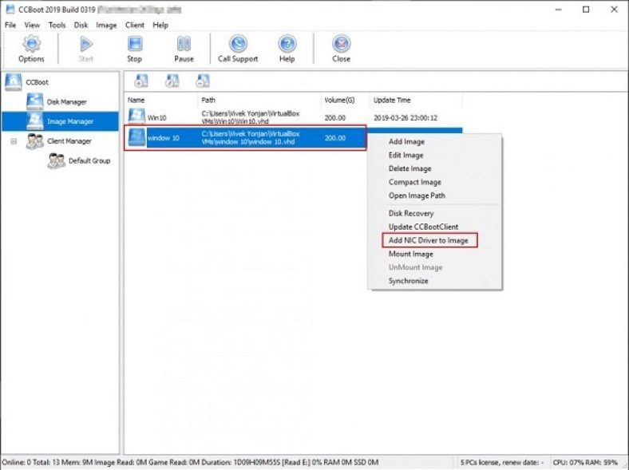Viewport: 629px width, 470px height.
Task: Click the edit image pencil icon
Action: [172, 81]
